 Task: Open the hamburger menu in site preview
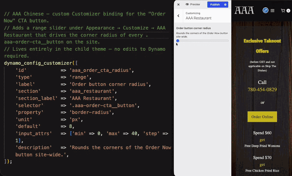272,11
